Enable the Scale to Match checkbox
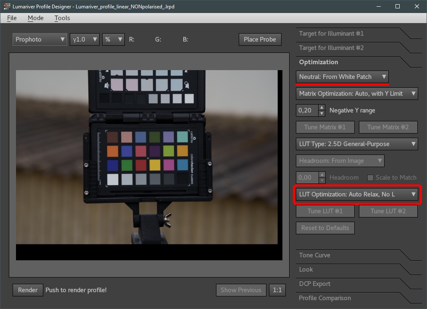427x309 pixels. (x=370, y=178)
